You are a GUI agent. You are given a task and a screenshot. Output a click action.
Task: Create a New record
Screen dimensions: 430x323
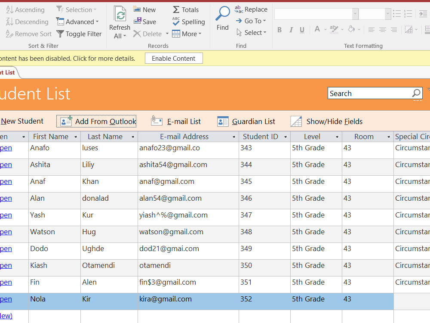144,9
